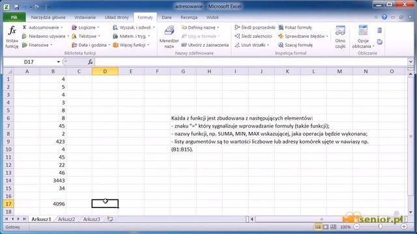
Task: Select column D header
Action: (x=105, y=71)
